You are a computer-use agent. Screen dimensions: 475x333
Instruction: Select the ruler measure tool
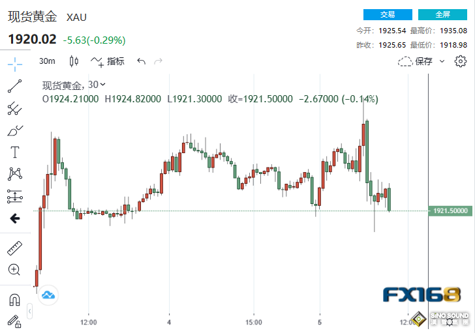(14, 248)
